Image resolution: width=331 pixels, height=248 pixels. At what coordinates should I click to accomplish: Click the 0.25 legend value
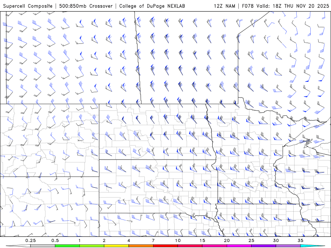pyautogui.click(x=31, y=241)
